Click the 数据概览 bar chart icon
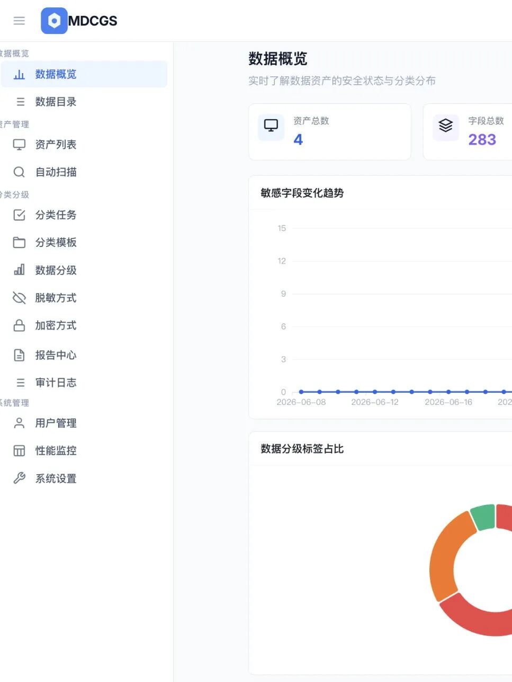The image size is (512, 682). (x=19, y=74)
